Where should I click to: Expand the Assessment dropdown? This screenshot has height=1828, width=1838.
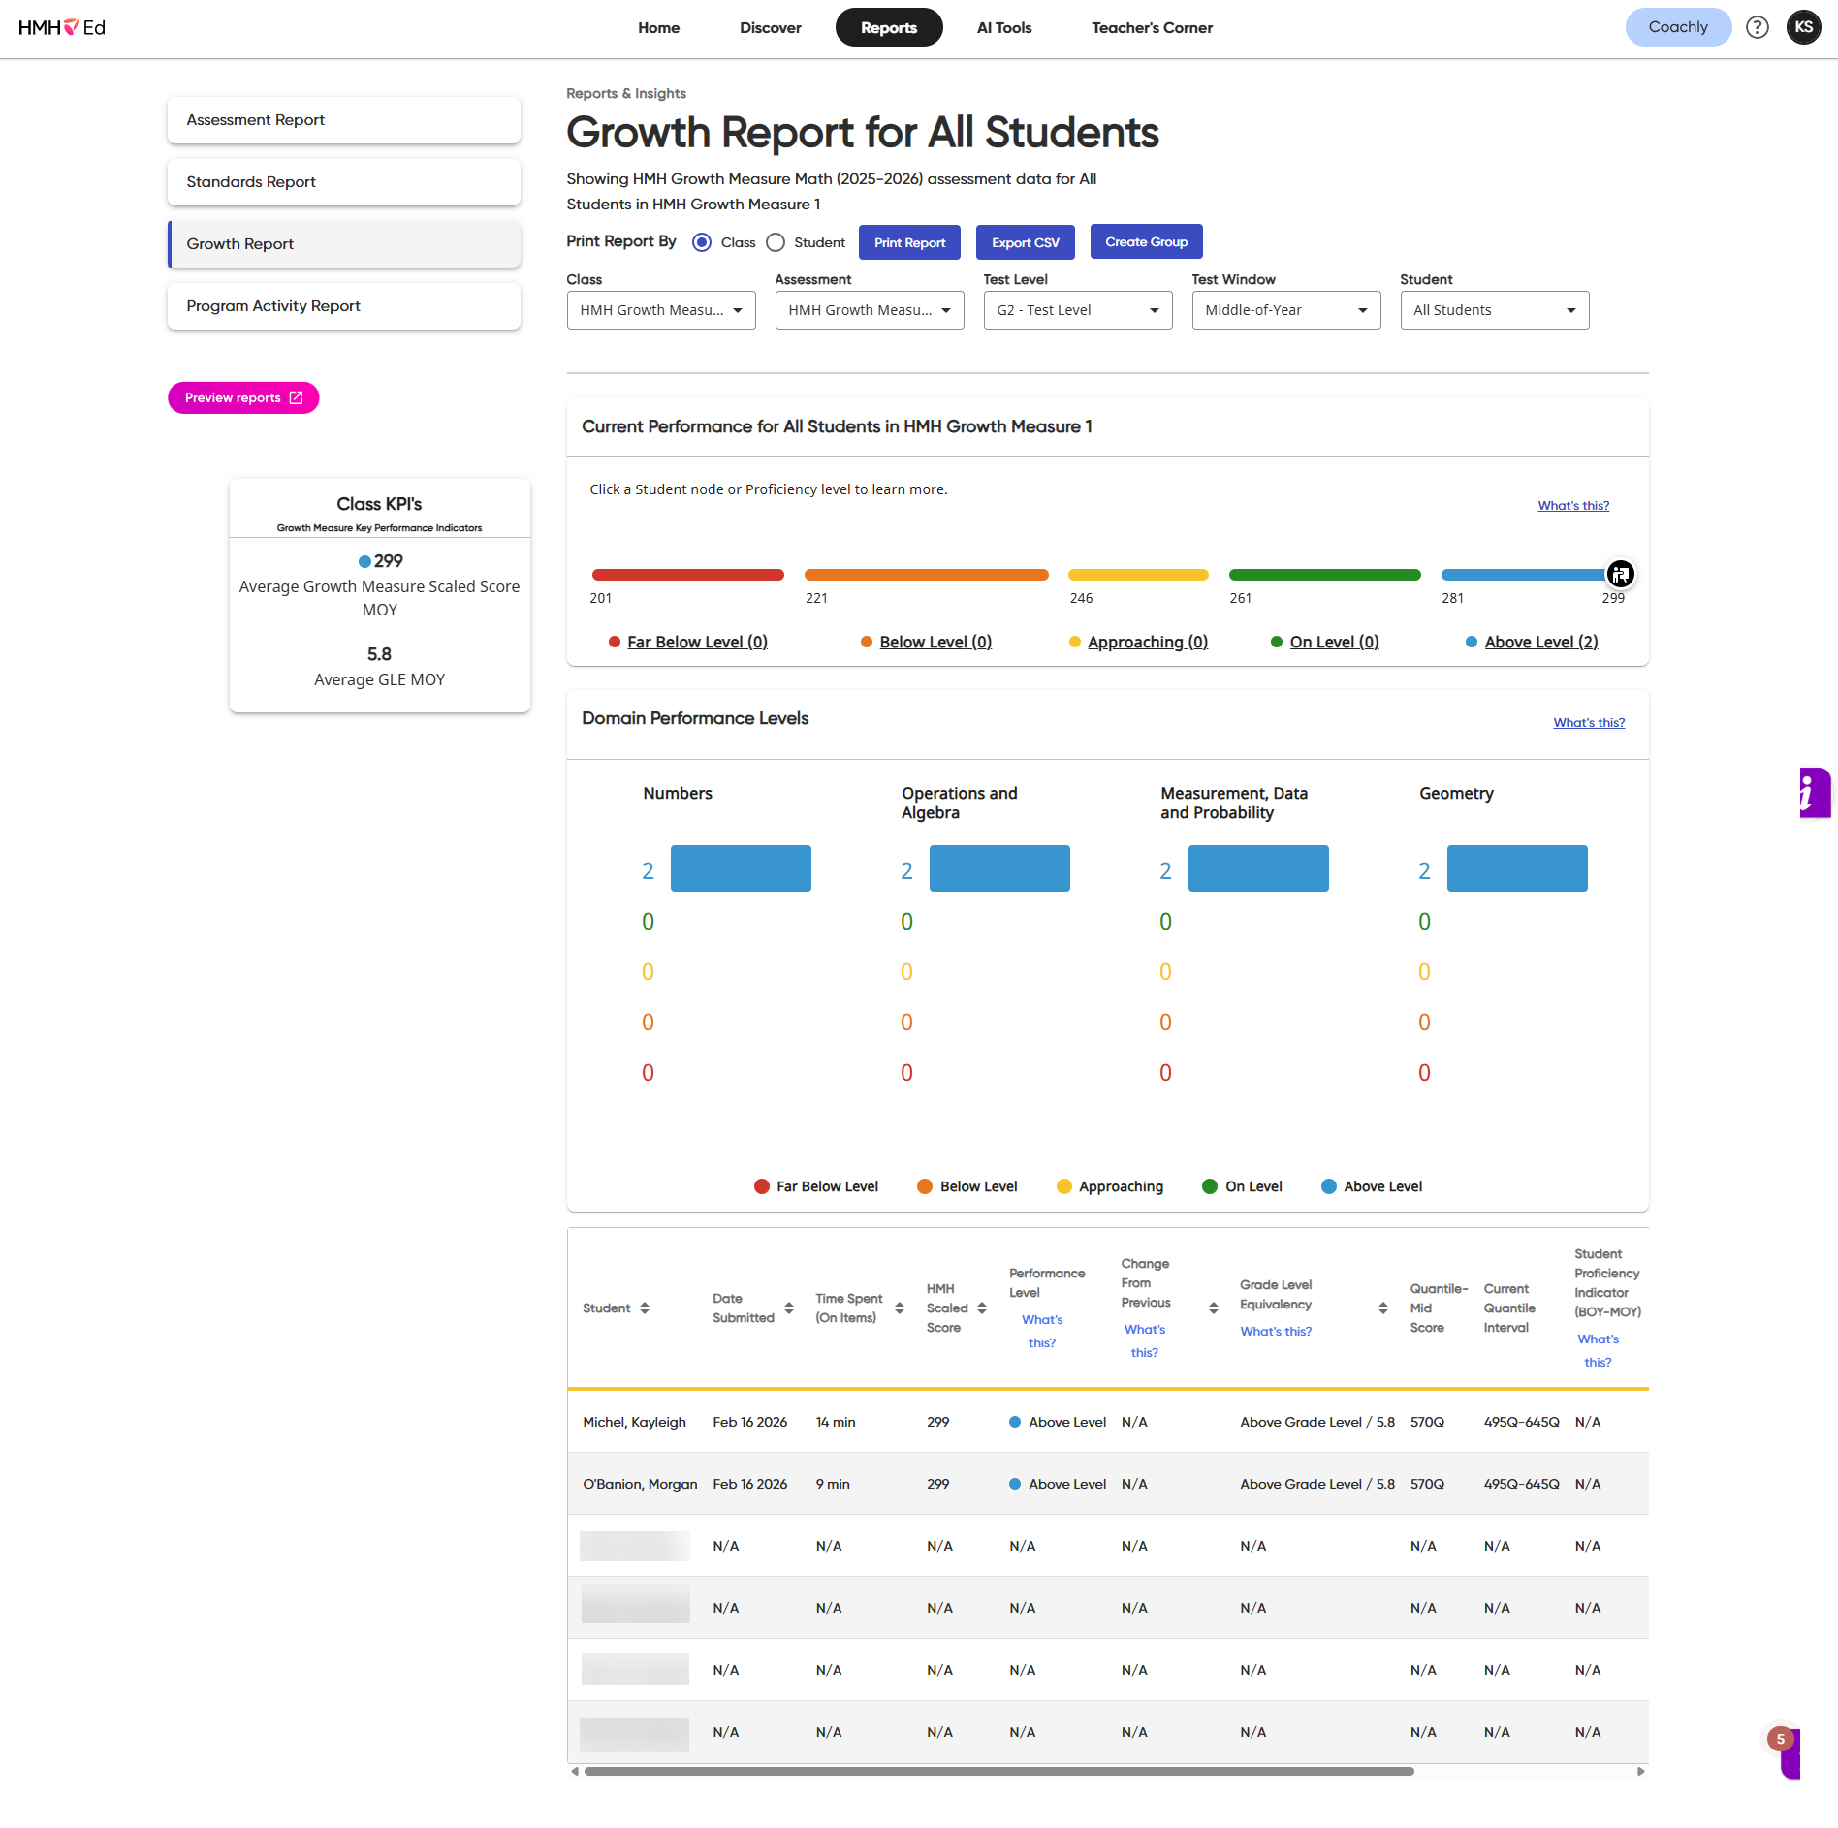point(870,310)
